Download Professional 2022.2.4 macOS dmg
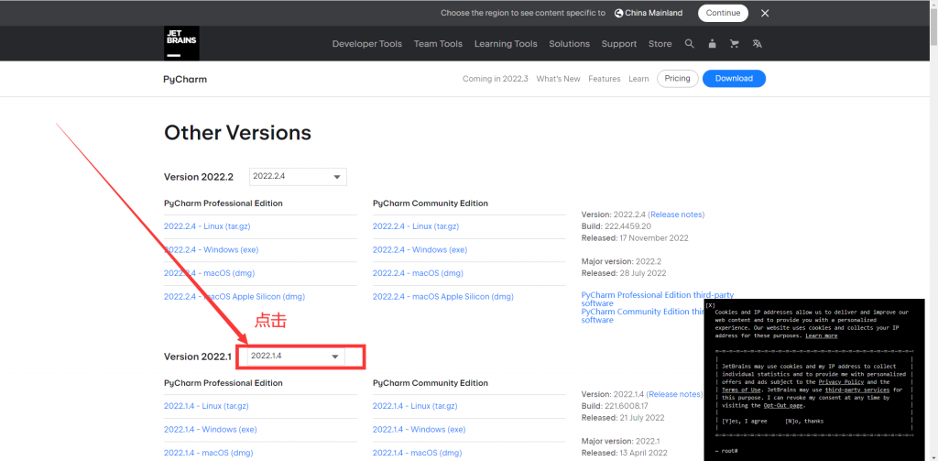Screen dimensions: 938x461 pyautogui.click(x=209, y=273)
